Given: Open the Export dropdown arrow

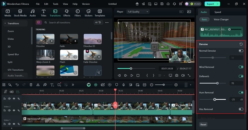Looking at the screenshot, I should point(218,4).
